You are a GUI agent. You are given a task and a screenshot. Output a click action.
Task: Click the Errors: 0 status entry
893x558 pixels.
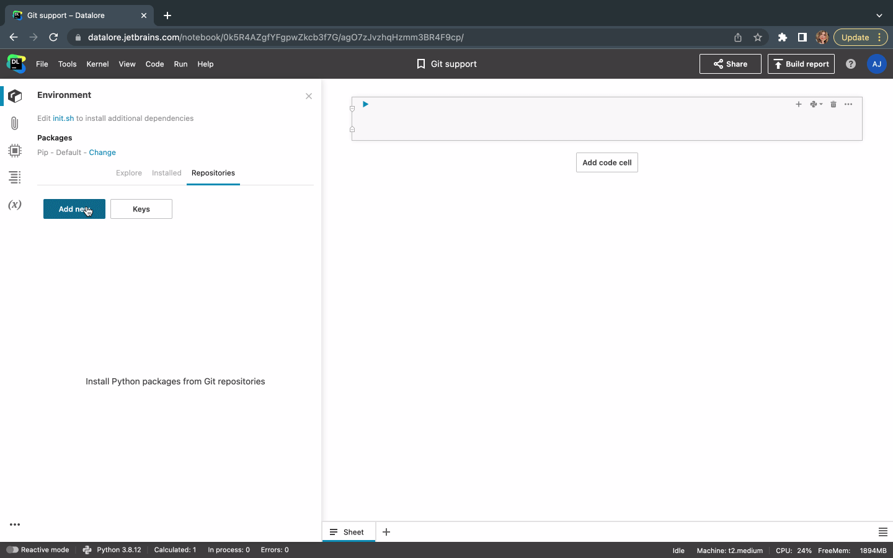pyautogui.click(x=275, y=550)
